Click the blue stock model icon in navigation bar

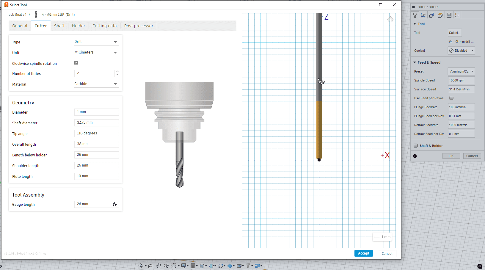click(230, 266)
